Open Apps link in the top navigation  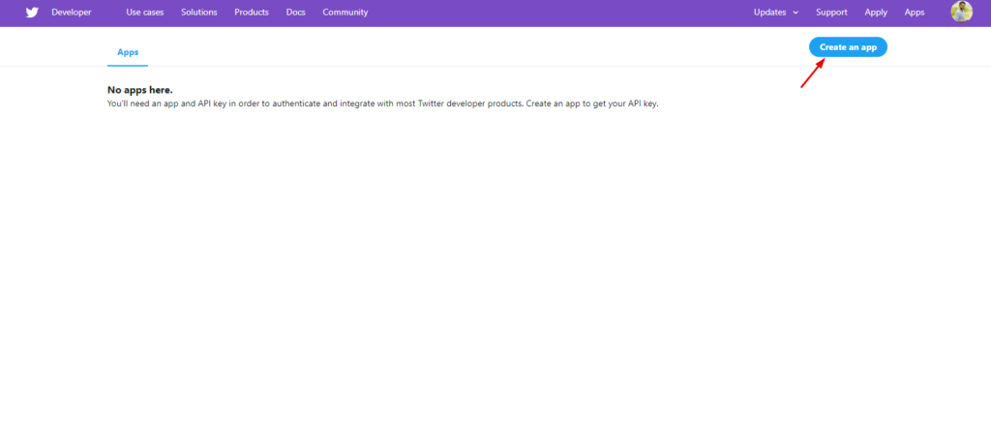point(915,12)
